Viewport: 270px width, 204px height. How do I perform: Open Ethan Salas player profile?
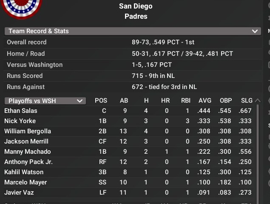(21, 111)
